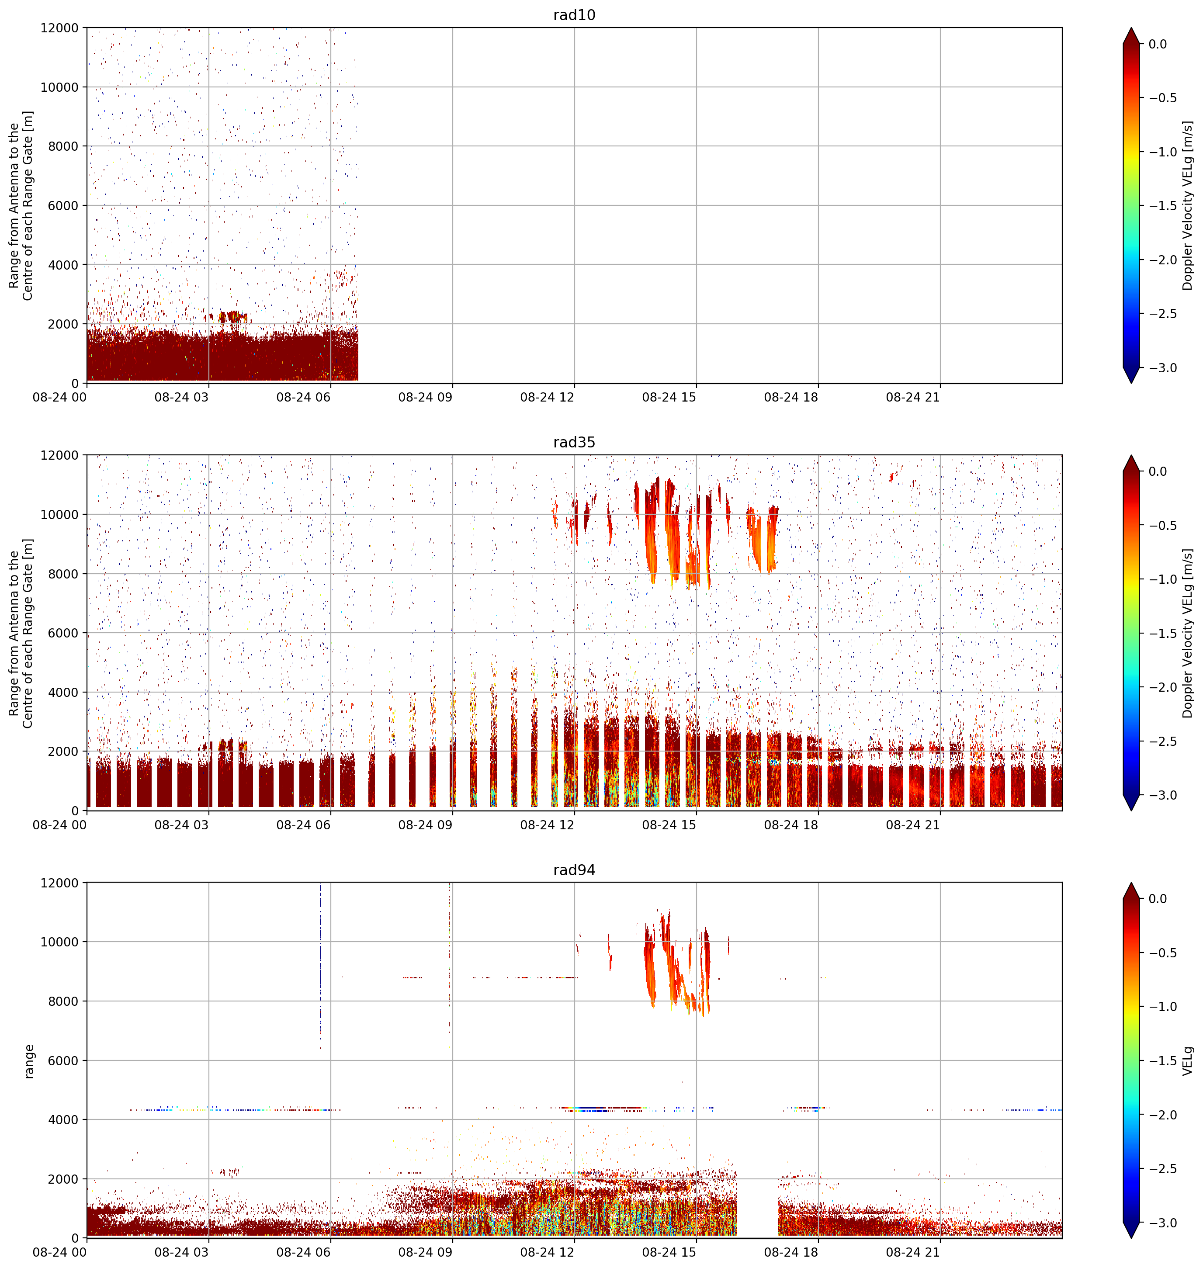Image resolution: width=1203 pixels, height=1268 pixels.
Task: Click the −0.5 label on the rad35 colorbar
Action: tap(1163, 525)
